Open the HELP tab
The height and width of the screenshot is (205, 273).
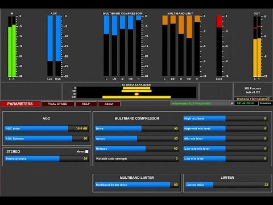(x=86, y=104)
